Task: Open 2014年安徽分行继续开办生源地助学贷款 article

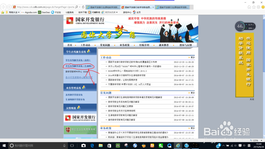Action: (127, 75)
